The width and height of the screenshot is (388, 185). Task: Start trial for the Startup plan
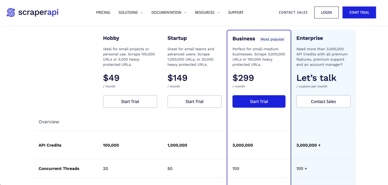(x=194, y=101)
